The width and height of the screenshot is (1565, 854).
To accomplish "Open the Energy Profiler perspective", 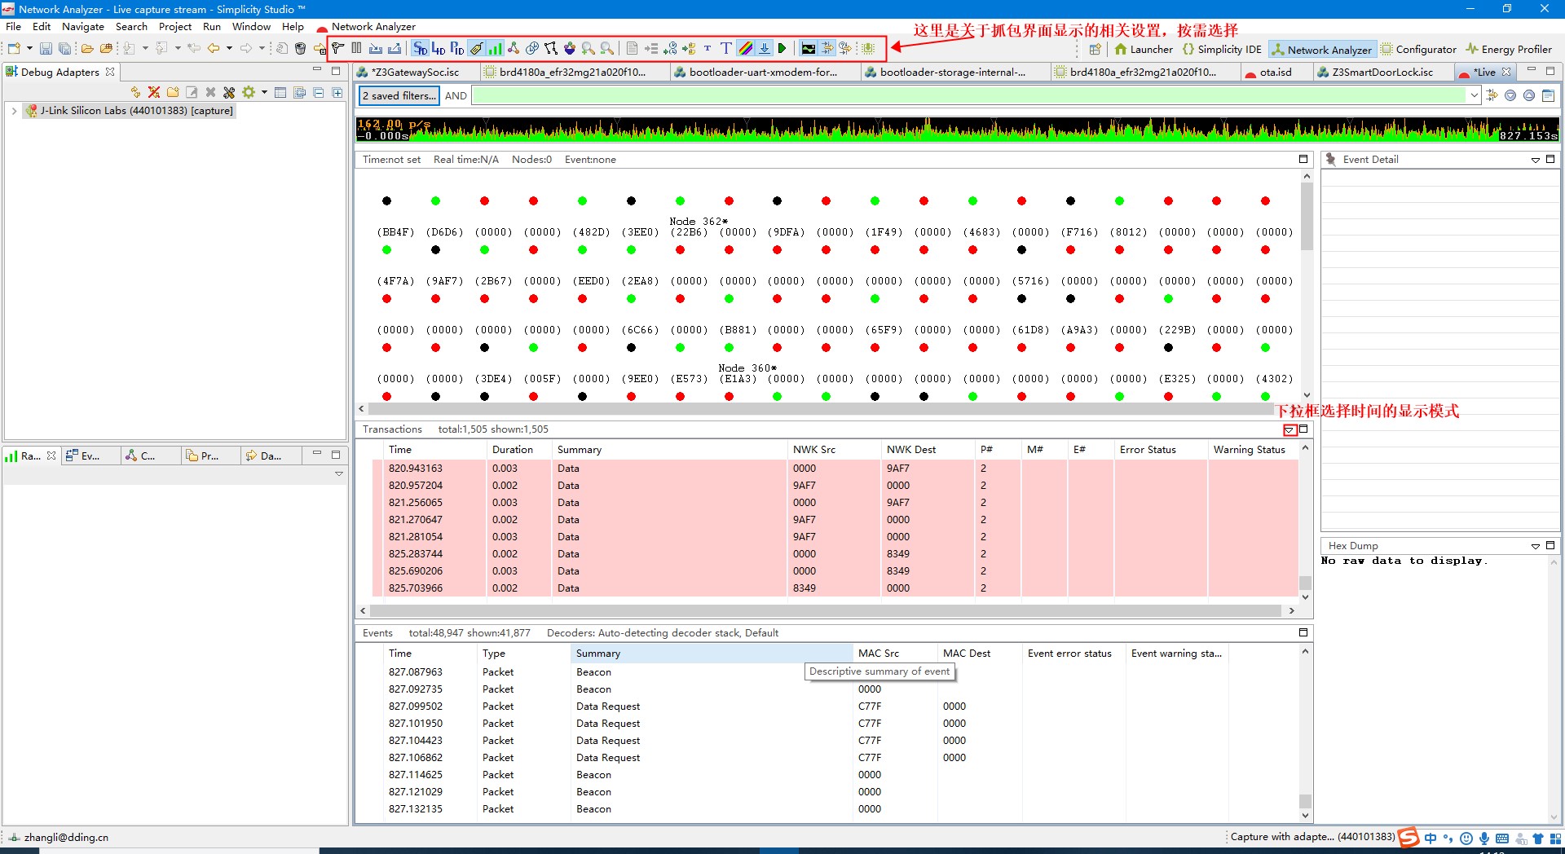I will coord(1514,49).
